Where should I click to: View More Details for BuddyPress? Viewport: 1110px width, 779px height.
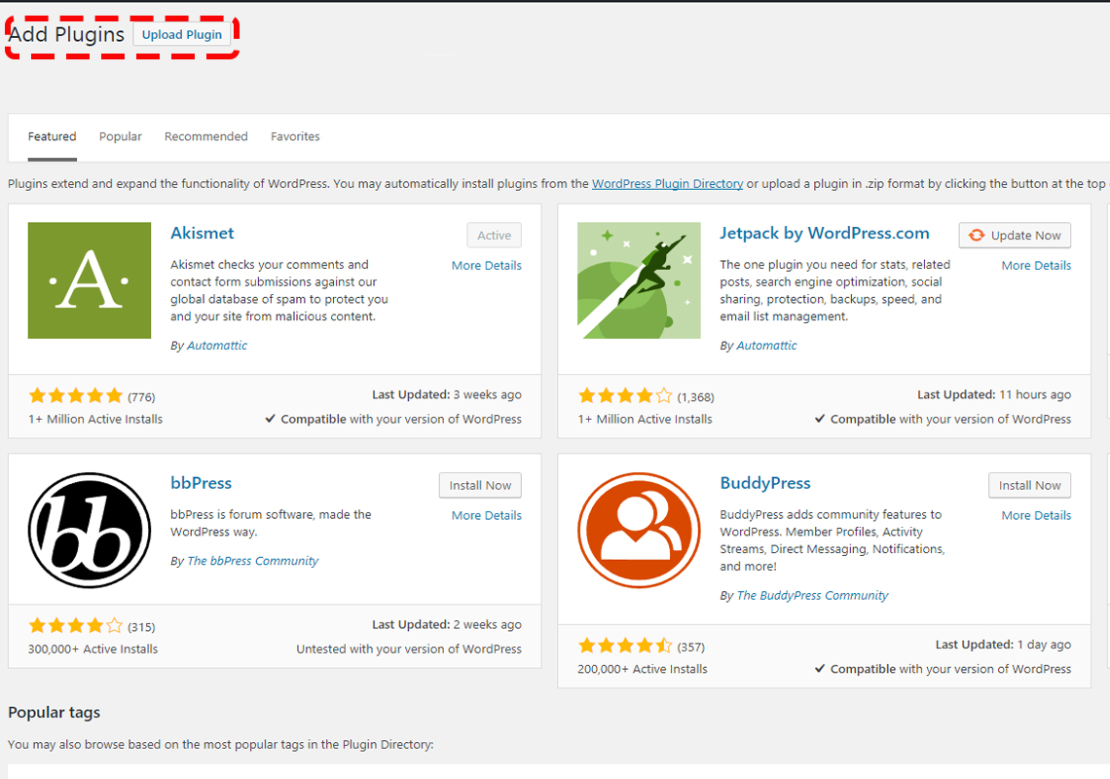(1036, 515)
